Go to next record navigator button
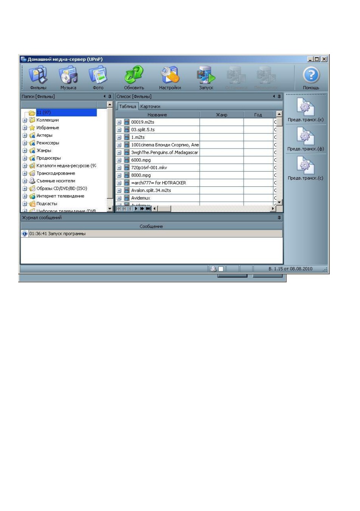This screenshot has height=511, width=360. coord(136,209)
